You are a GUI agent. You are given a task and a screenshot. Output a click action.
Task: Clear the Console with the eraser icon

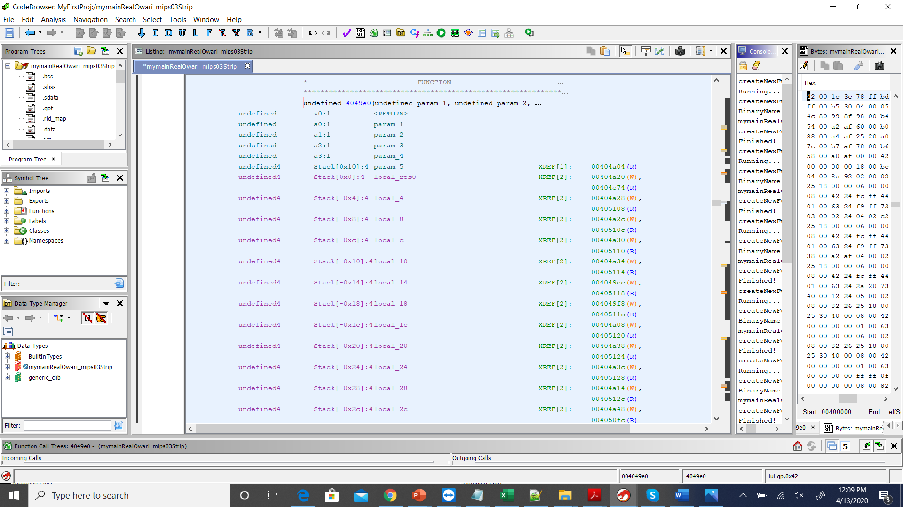pos(757,66)
